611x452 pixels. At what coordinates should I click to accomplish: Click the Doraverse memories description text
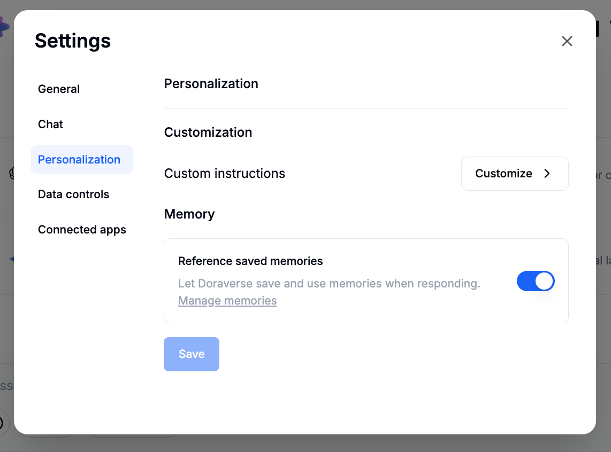tap(329, 284)
